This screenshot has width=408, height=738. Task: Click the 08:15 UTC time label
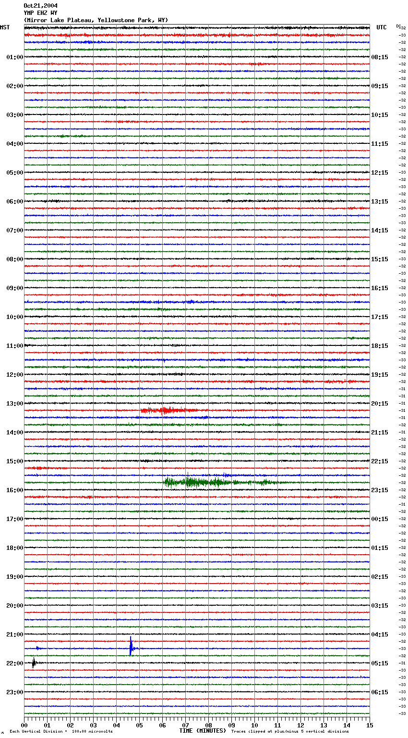pyautogui.click(x=380, y=57)
